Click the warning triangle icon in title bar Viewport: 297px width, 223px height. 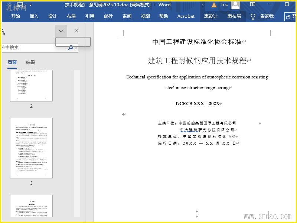coord(214,5)
